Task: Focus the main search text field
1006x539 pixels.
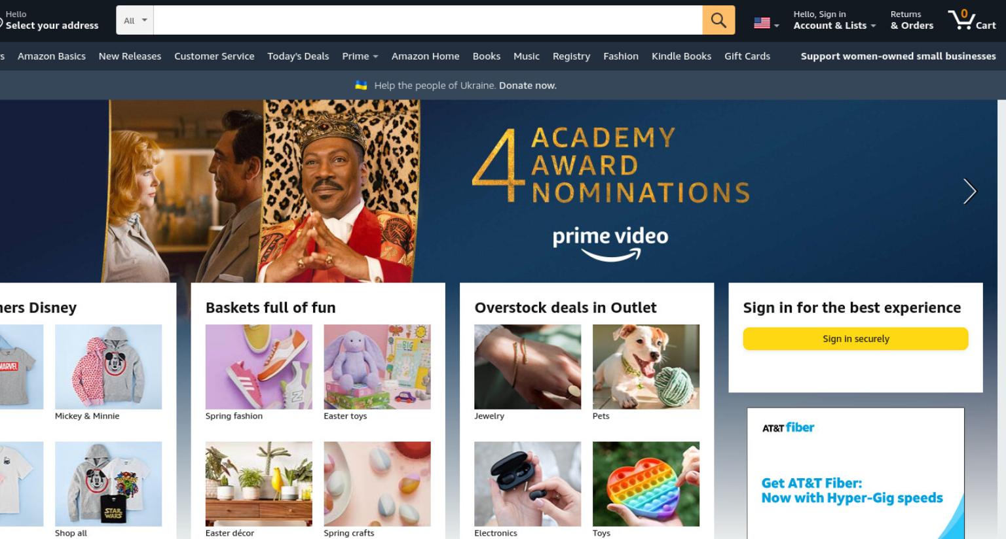Action: [428, 20]
